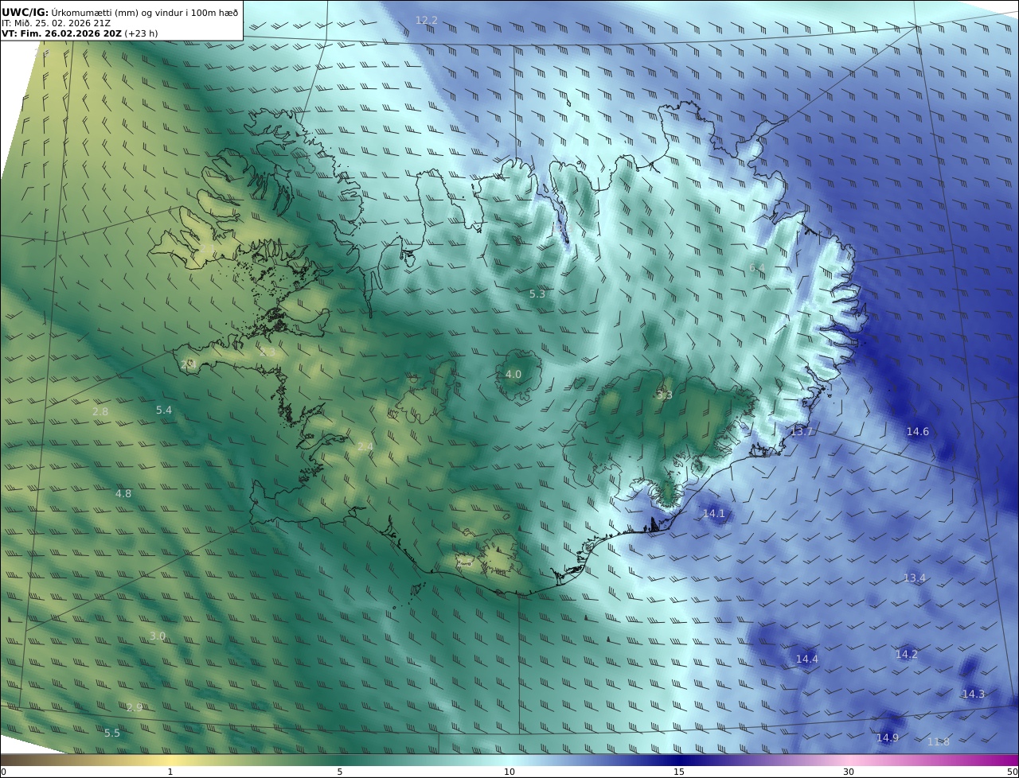Click the init time 'IT: Mið. 25. 02. 2026 21Z'
1019x778 pixels.
(56, 23)
